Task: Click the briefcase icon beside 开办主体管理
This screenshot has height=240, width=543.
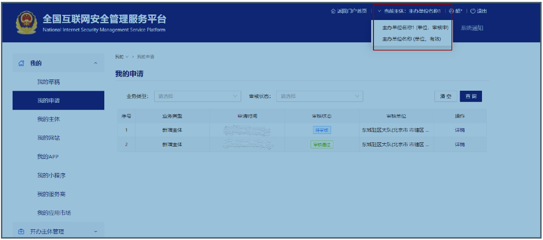Action: pos(21,232)
